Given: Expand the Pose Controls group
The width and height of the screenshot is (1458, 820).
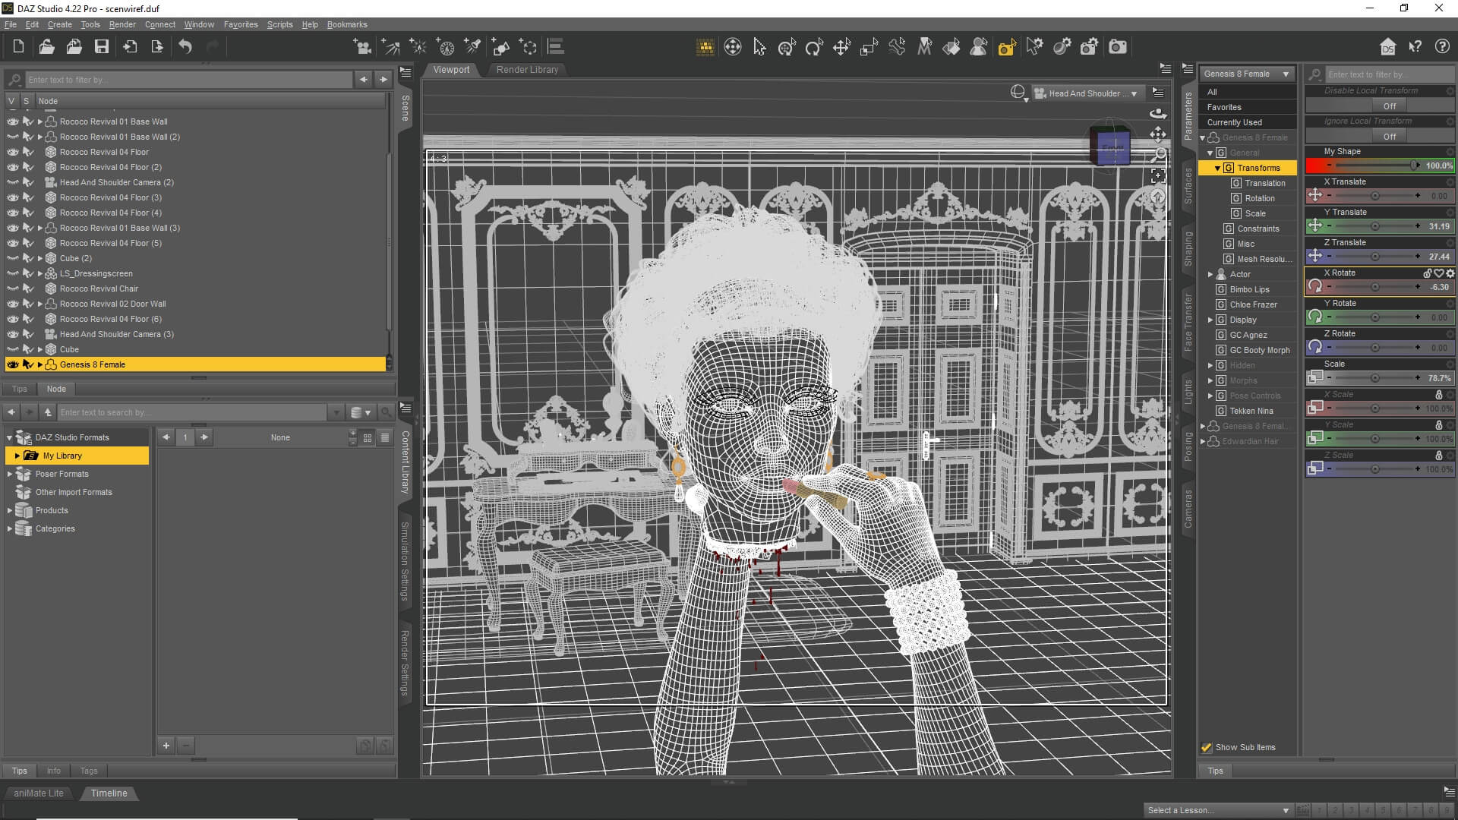Looking at the screenshot, I should tap(1210, 396).
